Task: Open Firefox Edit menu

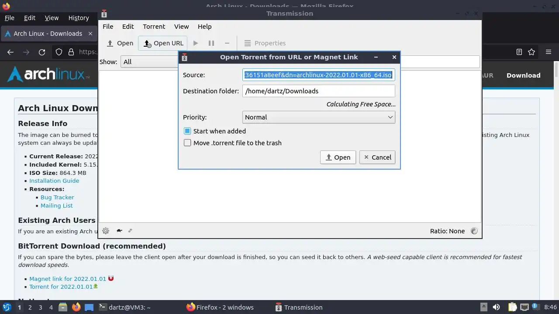Action: pos(30,18)
